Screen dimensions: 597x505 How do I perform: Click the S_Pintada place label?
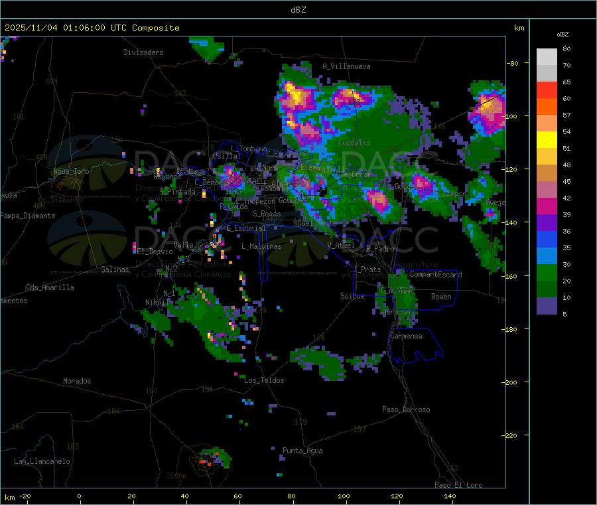point(177,192)
